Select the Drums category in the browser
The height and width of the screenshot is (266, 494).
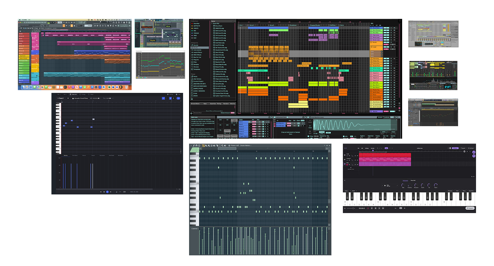(x=196, y=48)
